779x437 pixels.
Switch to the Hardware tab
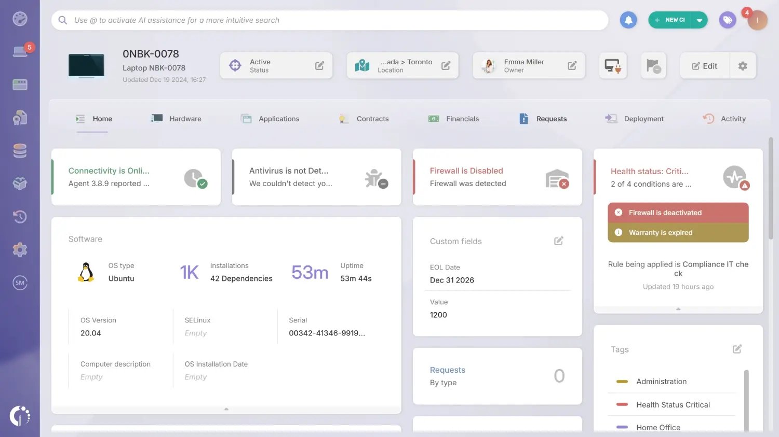(x=185, y=119)
